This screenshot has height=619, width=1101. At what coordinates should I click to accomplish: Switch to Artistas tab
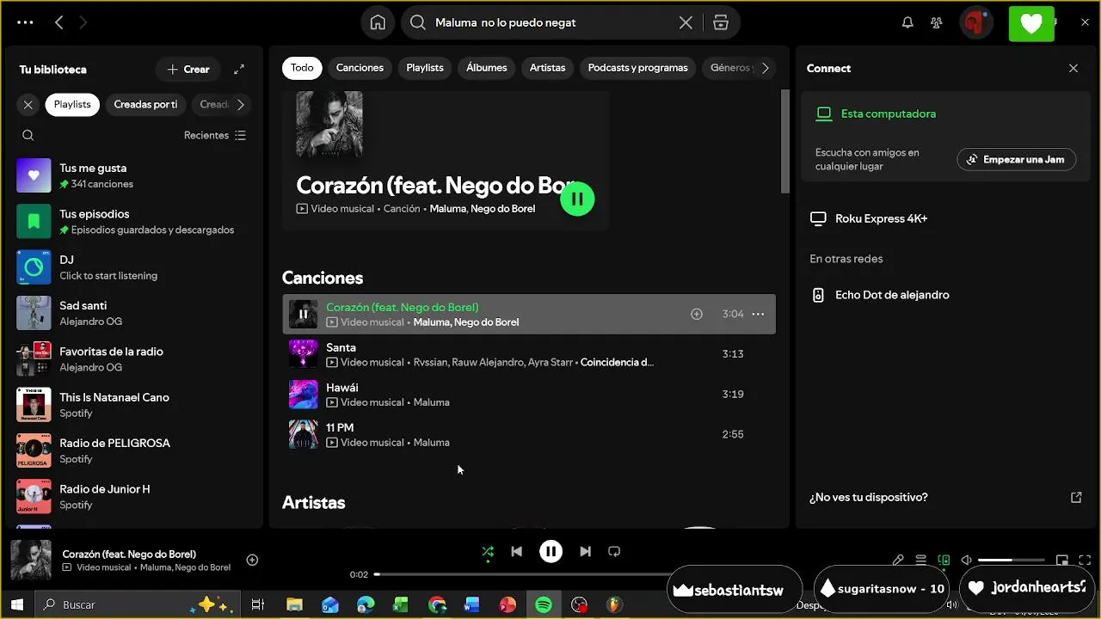[x=548, y=68]
